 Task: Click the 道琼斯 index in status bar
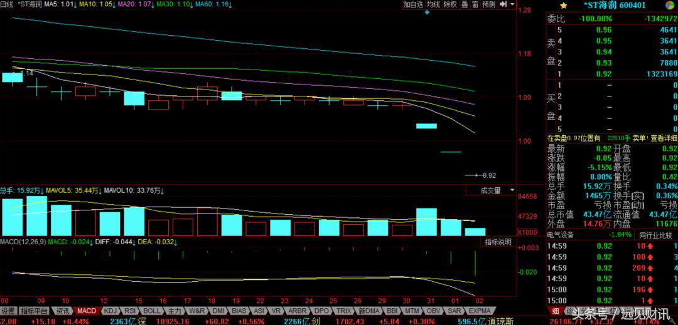(x=502, y=321)
